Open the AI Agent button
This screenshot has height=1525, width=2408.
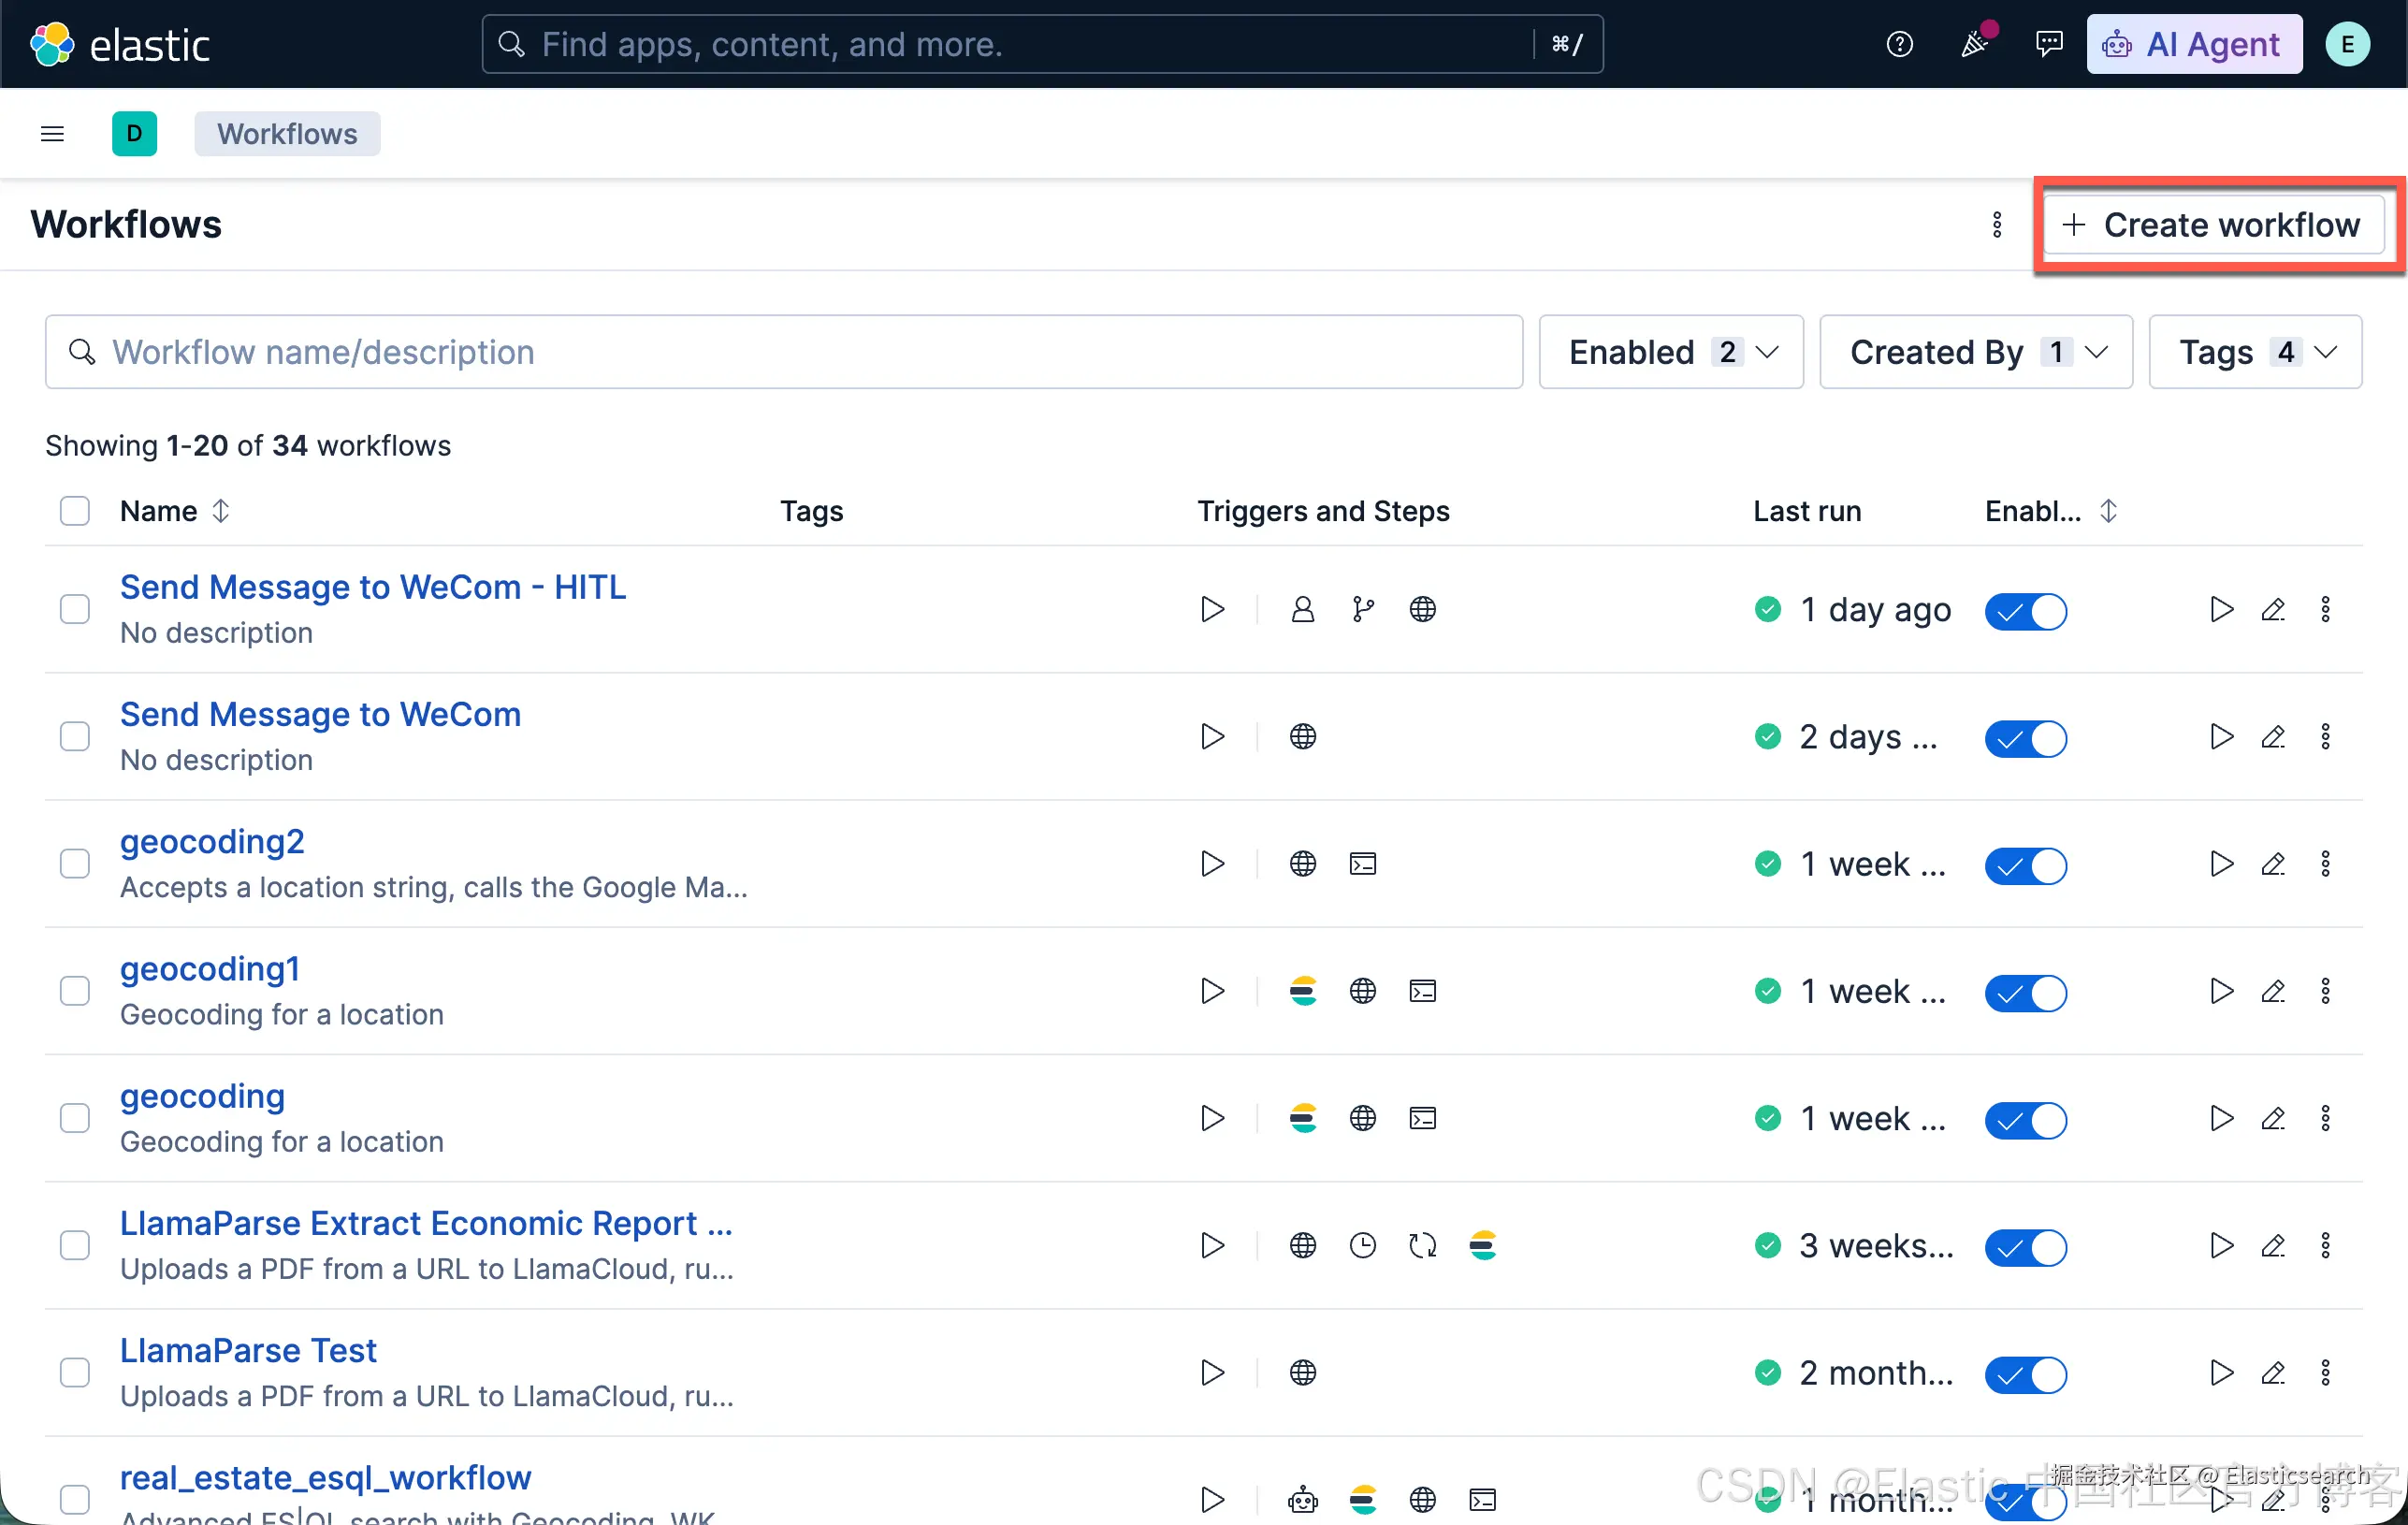click(x=2194, y=44)
